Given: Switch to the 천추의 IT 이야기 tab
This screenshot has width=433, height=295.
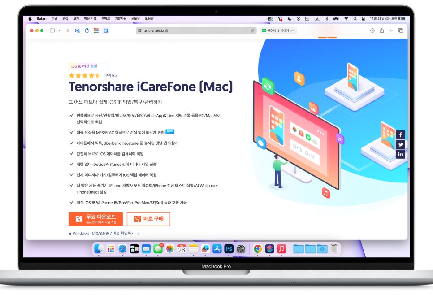Looking at the screenshot, I should point(278,30).
